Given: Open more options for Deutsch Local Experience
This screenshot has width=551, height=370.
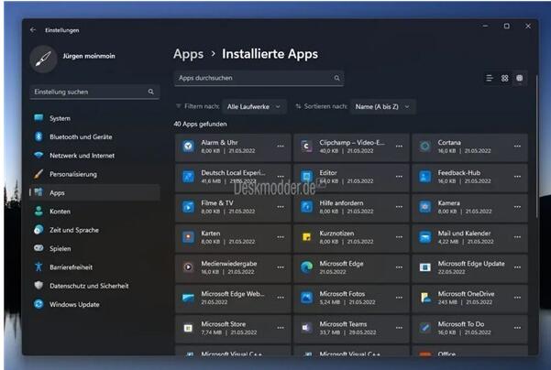Looking at the screenshot, I should (281, 177).
